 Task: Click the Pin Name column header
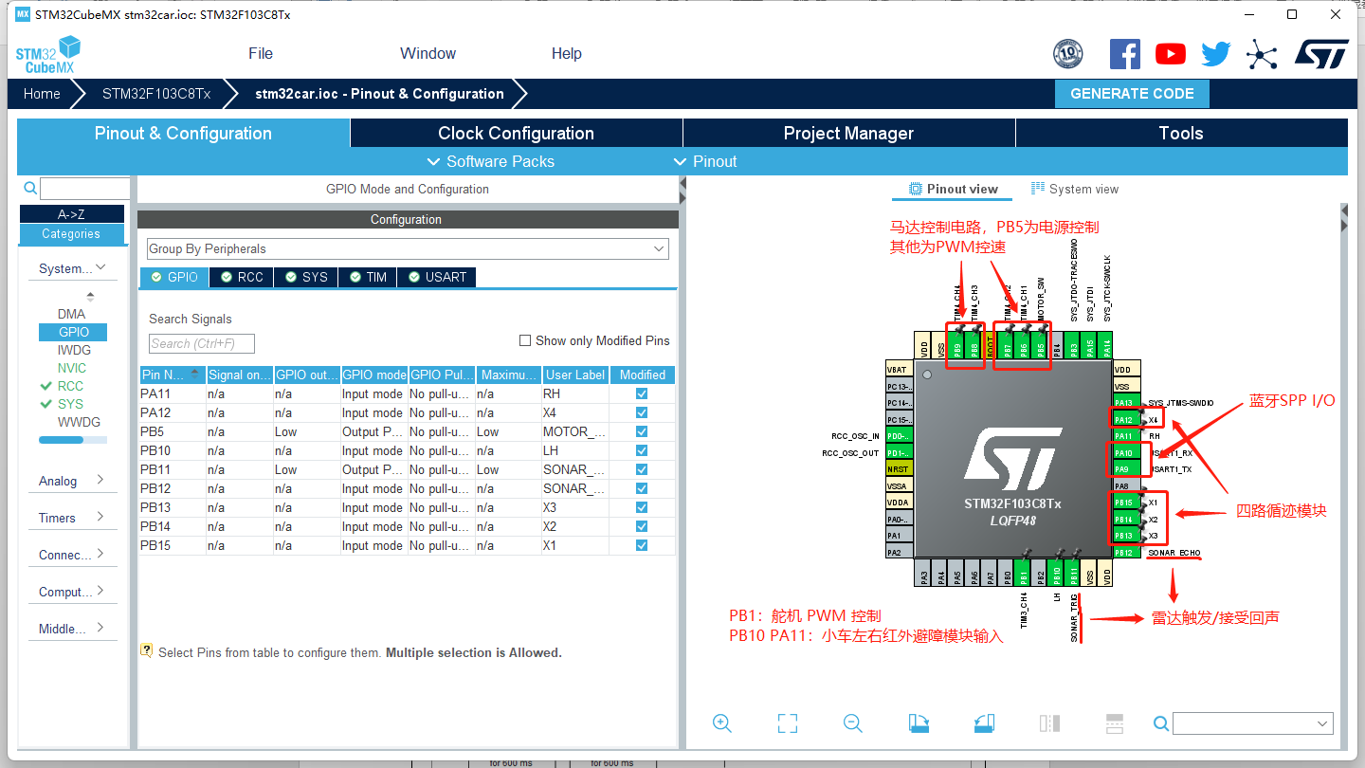(x=173, y=375)
